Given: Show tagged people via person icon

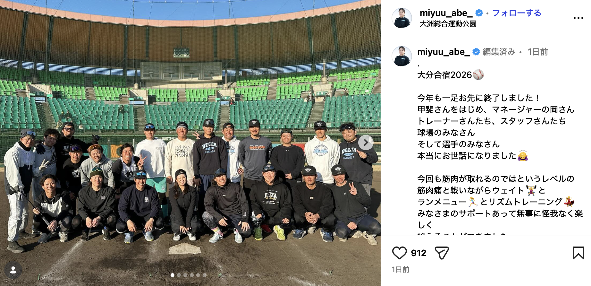Looking at the screenshot, I should point(13,270).
